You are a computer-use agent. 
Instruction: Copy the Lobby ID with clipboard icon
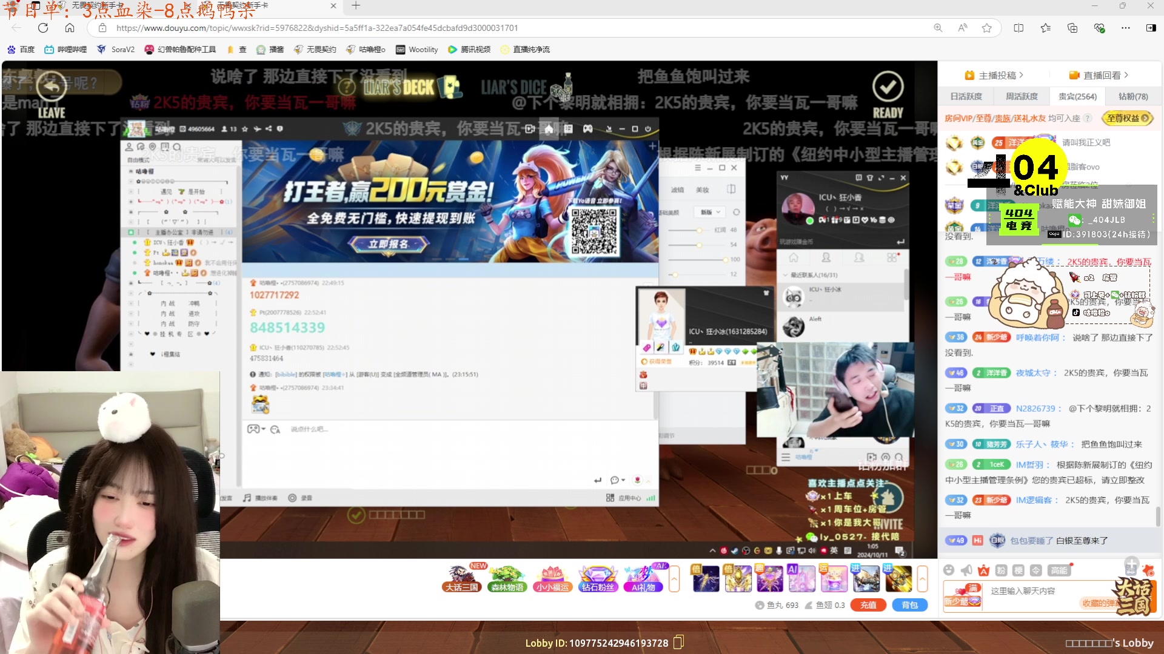point(679,642)
